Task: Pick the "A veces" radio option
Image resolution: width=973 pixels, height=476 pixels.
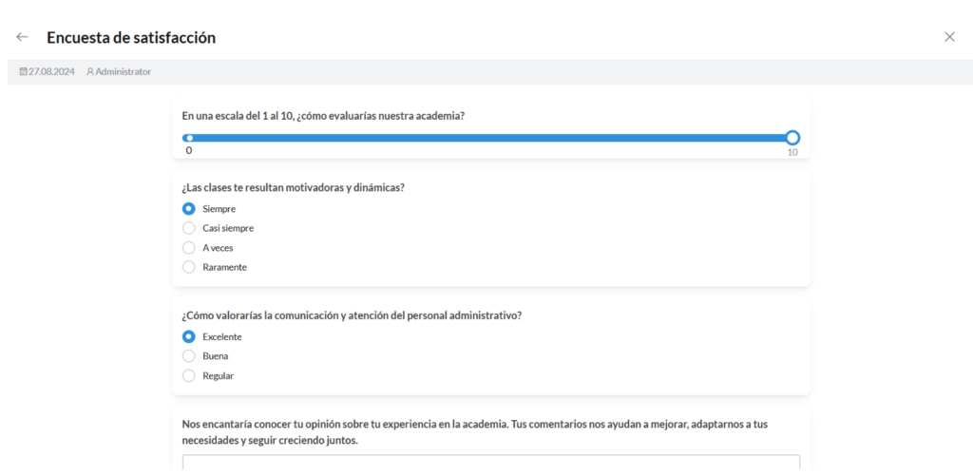Action: coord(189,247)
